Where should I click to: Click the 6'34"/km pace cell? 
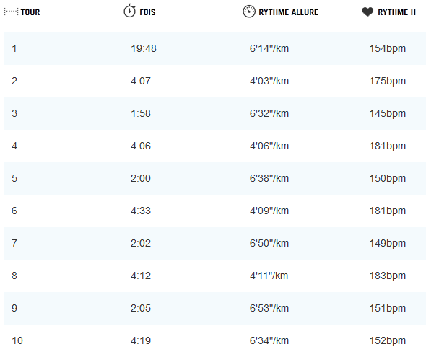pyautogui.click(x=269, y=340)
